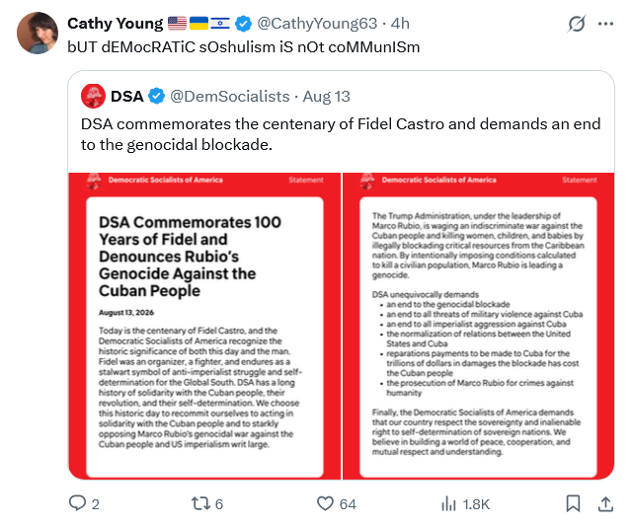Open the DSA red rose avatar

93,97
